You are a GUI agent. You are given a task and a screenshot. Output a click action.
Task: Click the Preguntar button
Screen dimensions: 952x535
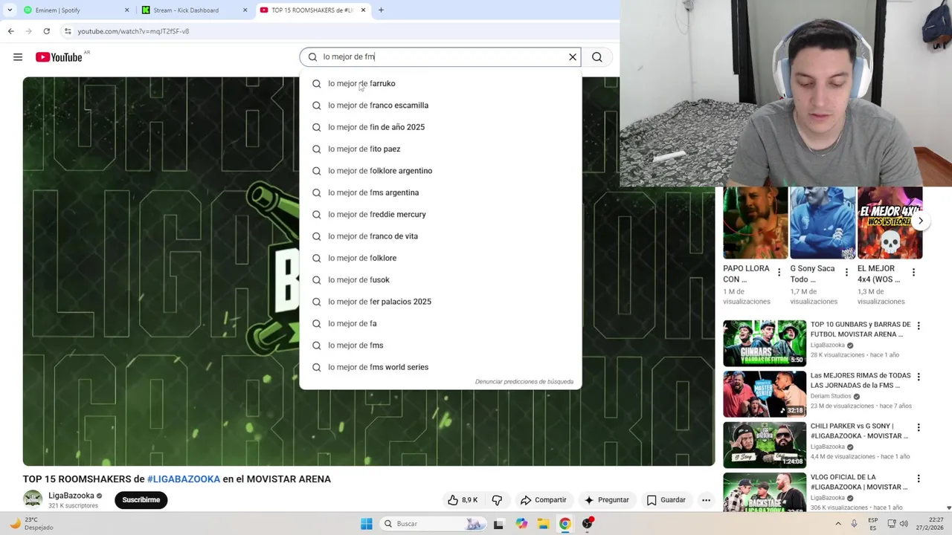[x=607, y=500]
